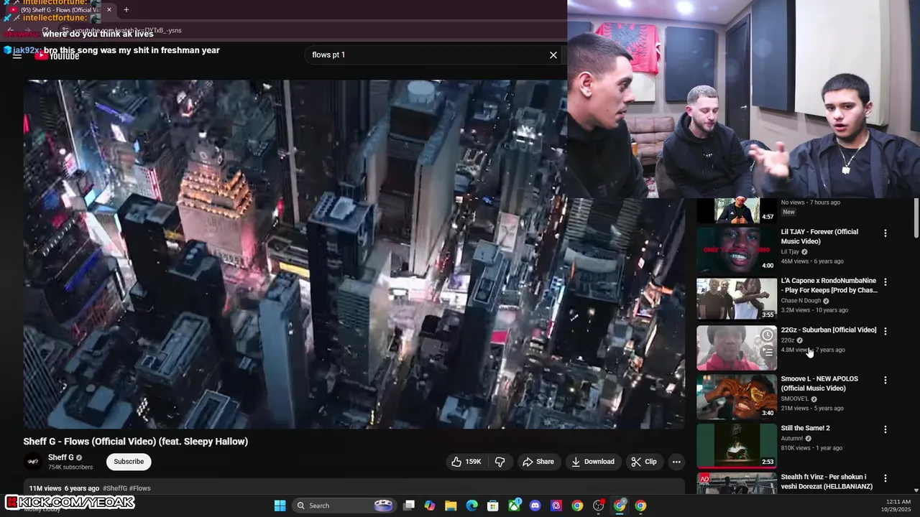This screenshot has height=517, width=920.
Task: Open options menu for Still the Same! 2
Action: [885, 429]
